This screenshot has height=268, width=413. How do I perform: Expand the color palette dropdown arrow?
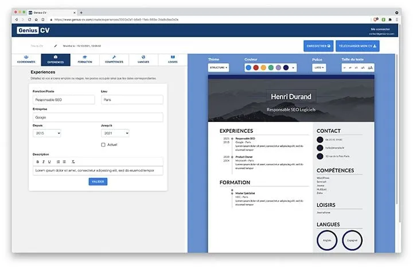(293, 68)
